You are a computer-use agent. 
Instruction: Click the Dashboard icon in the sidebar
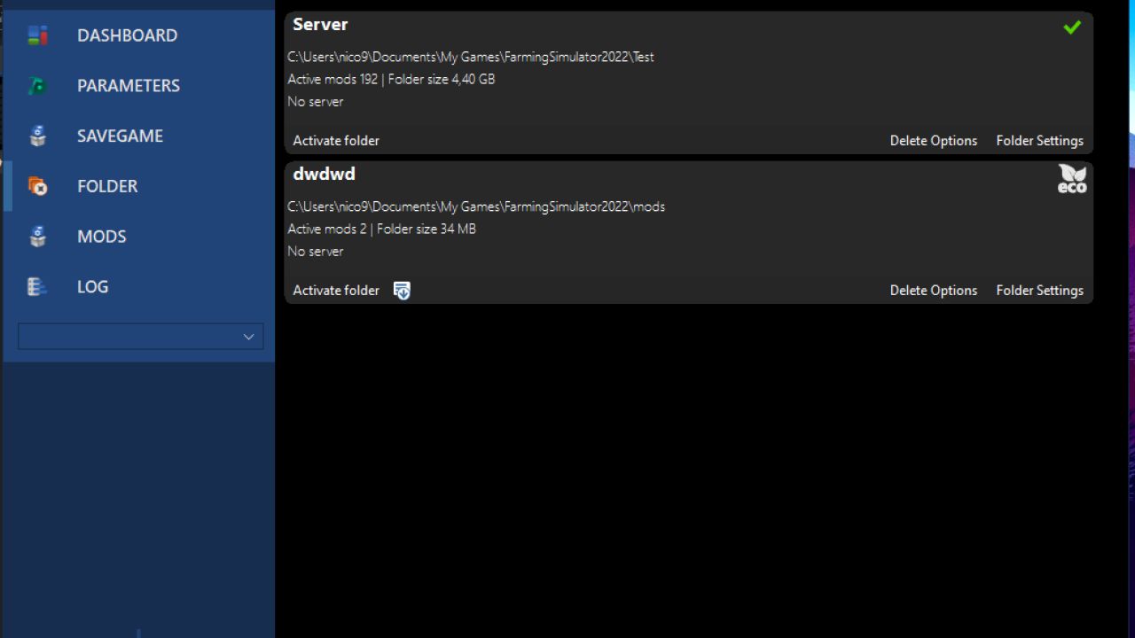[x=37, y=35]
